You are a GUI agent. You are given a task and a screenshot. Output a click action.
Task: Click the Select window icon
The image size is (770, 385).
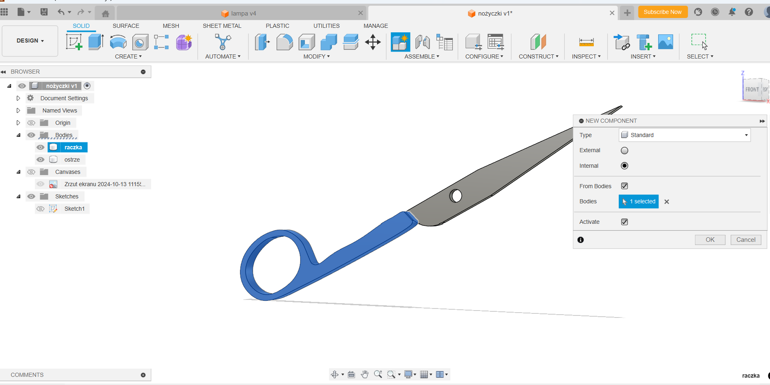(700, 42)
